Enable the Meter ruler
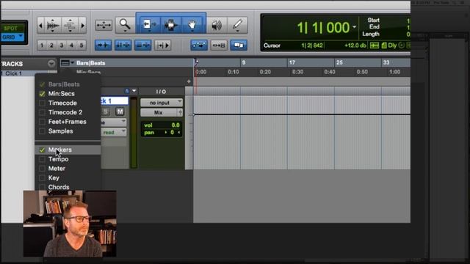Screen dimensions: 470x264 (x=42, y=169)
